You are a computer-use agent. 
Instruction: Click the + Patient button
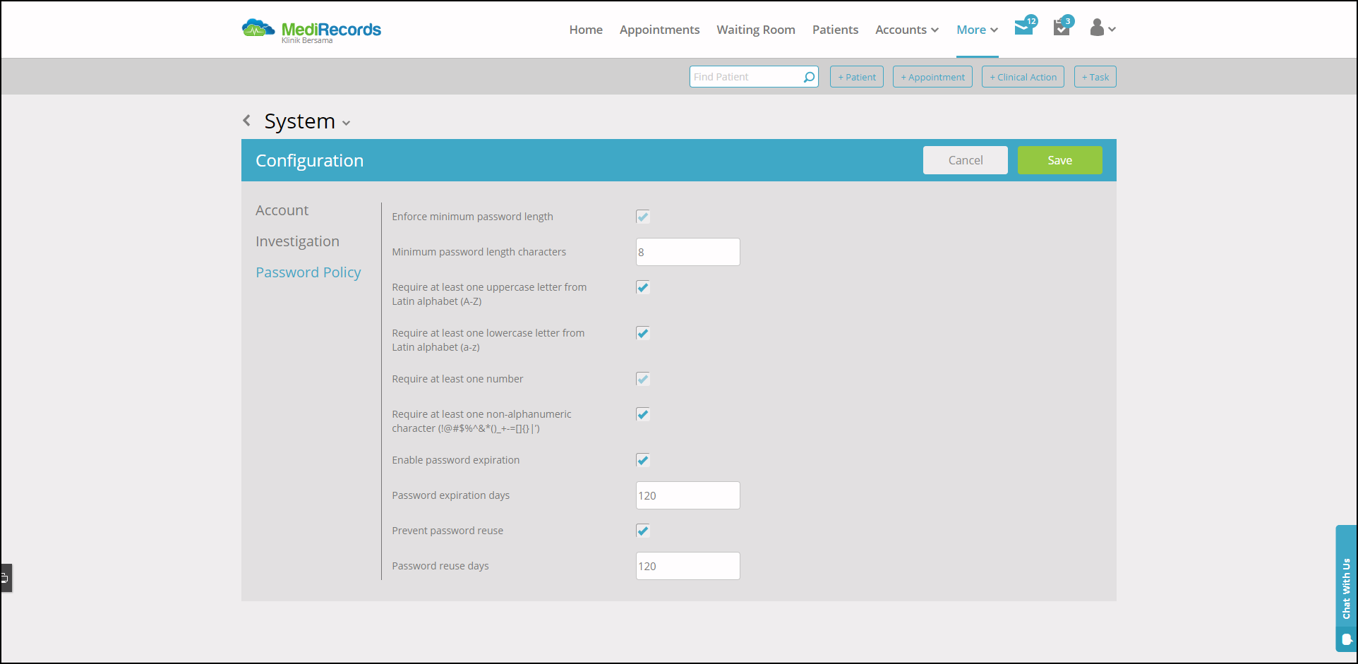point(857,77)
